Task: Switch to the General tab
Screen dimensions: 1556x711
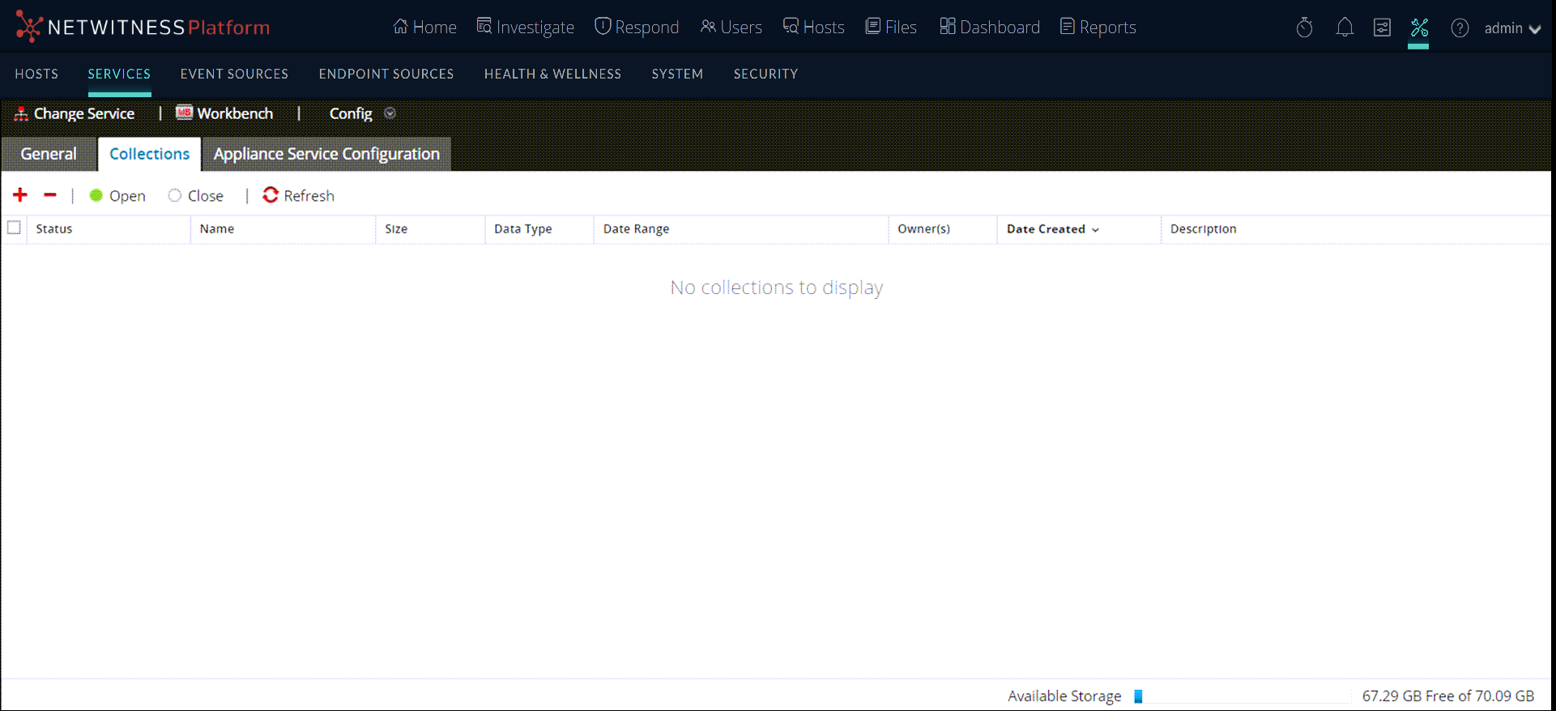Action: [x=49, y=154]
